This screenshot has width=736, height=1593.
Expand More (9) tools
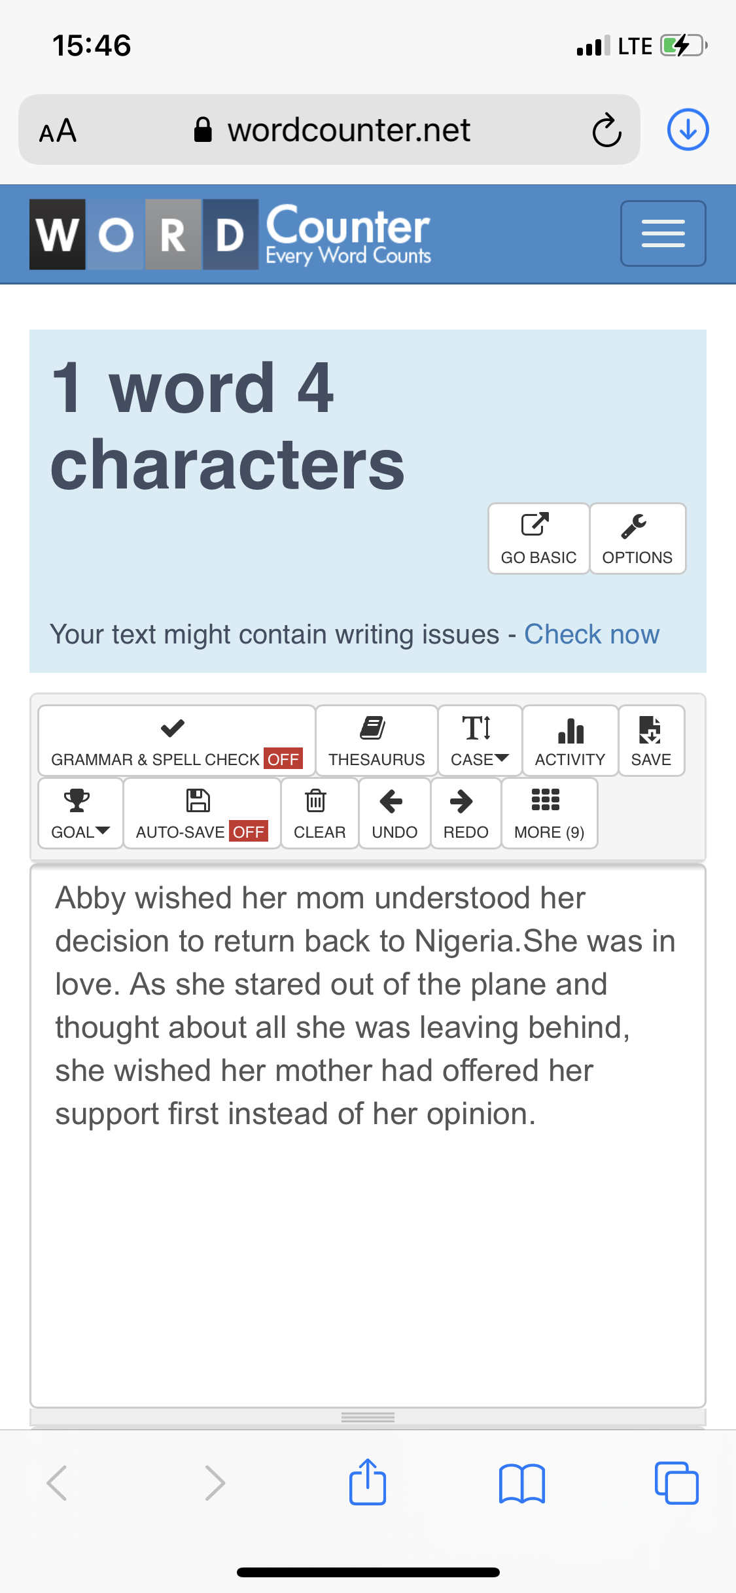coord(550,814)
